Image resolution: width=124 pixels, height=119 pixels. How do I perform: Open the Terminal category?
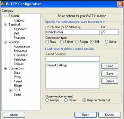pyautogui.click(x=14, y=25)
